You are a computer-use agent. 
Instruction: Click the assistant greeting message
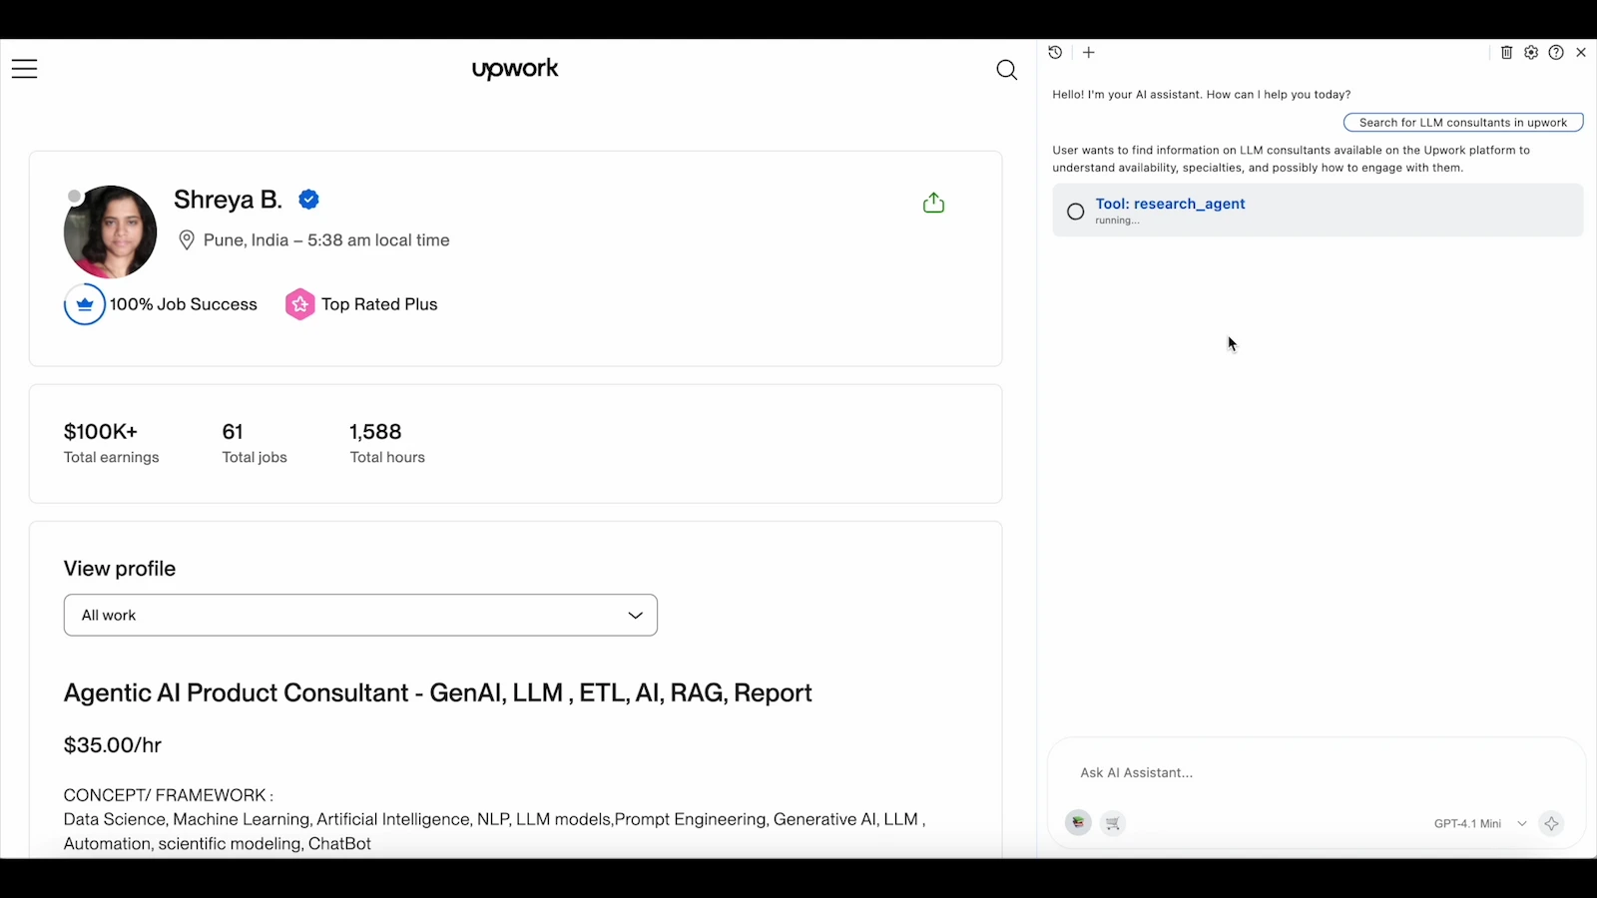tap(1202, 95)
